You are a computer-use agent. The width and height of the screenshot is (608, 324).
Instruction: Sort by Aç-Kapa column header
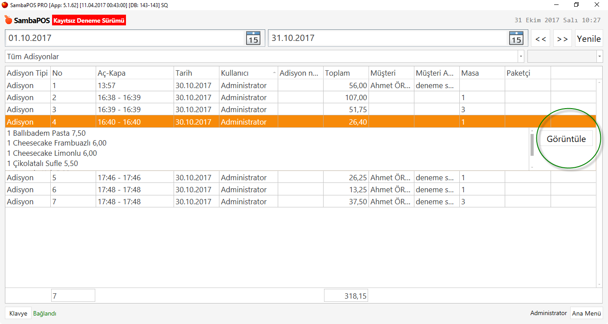pyautogui.click(x=135, y=73)
